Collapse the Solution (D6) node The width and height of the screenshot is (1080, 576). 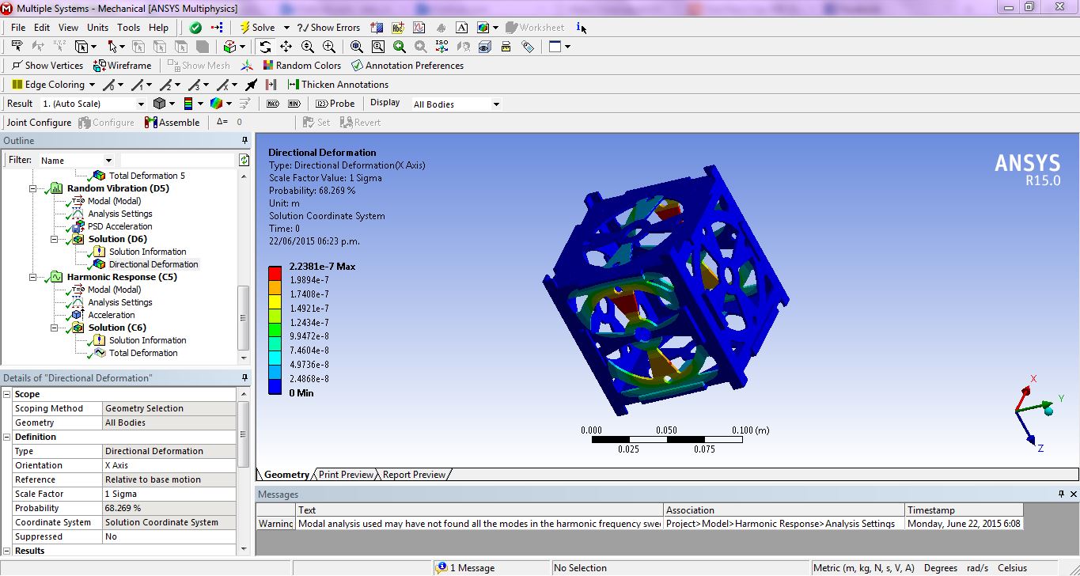55,239
